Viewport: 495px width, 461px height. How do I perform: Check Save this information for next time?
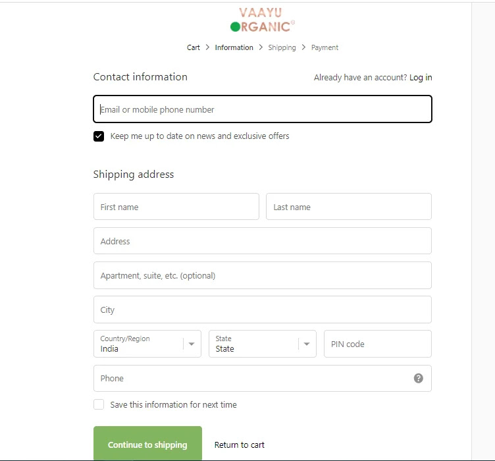99,404
